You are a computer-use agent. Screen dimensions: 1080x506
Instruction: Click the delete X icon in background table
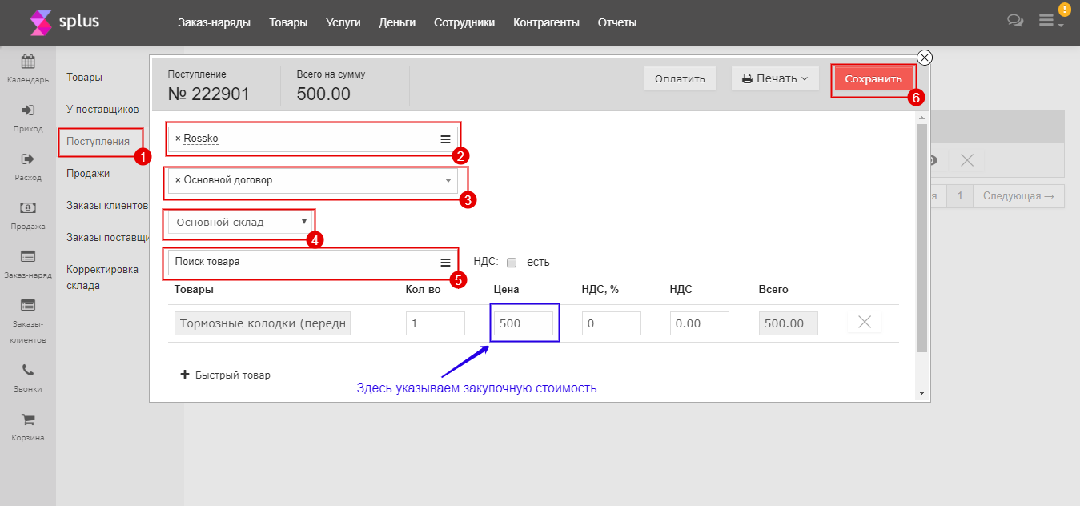[966, 160]
